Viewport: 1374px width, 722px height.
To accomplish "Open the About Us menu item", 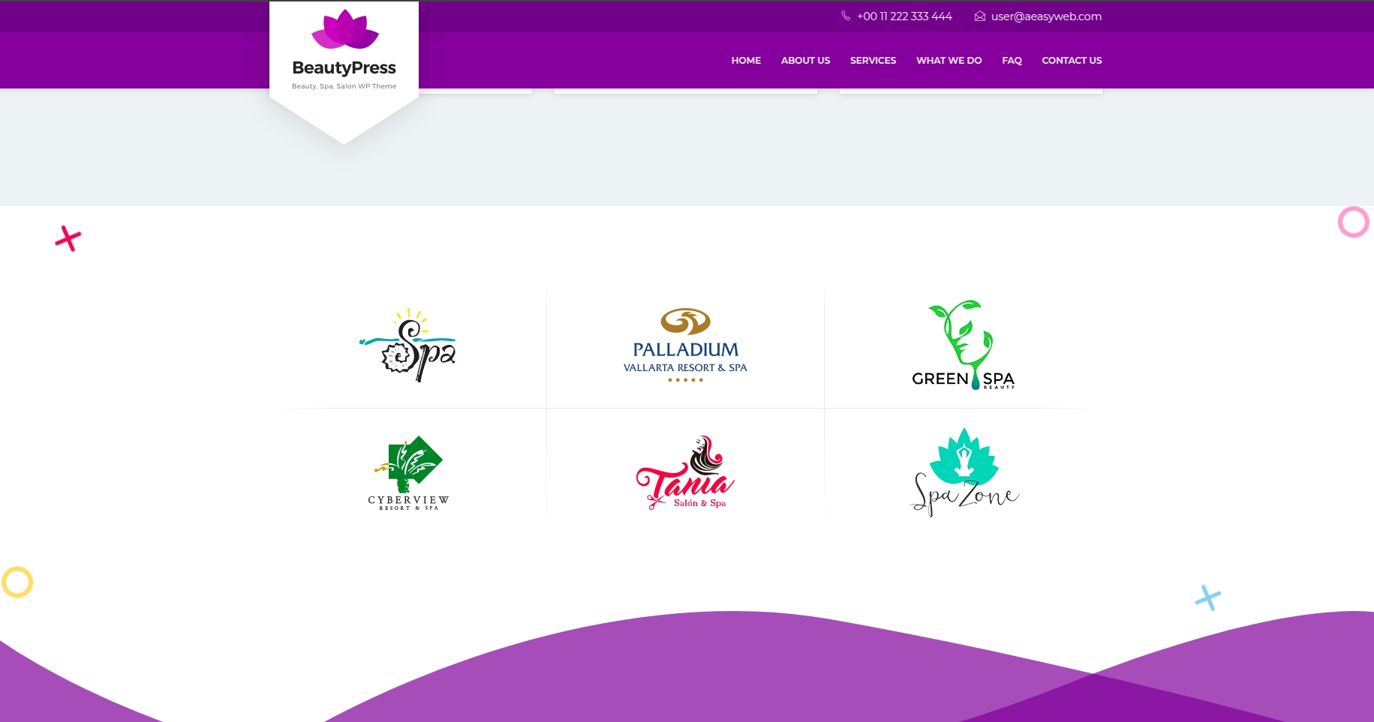I will pyautogui.click(x=805, y=61).
